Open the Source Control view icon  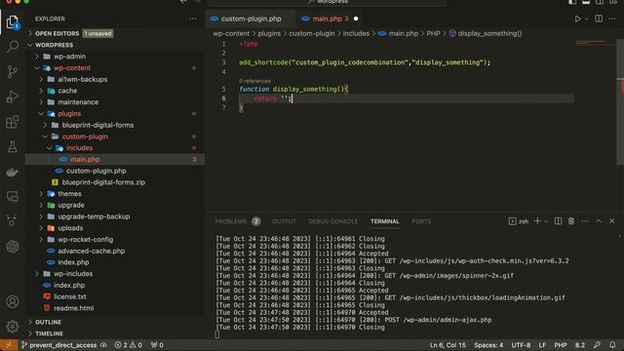[x=13, y=71]
